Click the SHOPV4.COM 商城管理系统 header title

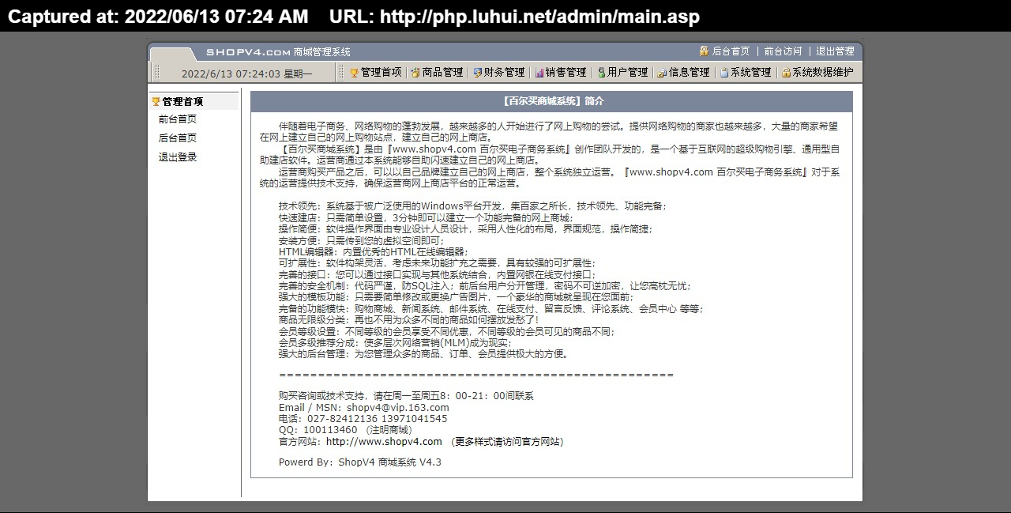pyautogui.click(x=278, y=52)
